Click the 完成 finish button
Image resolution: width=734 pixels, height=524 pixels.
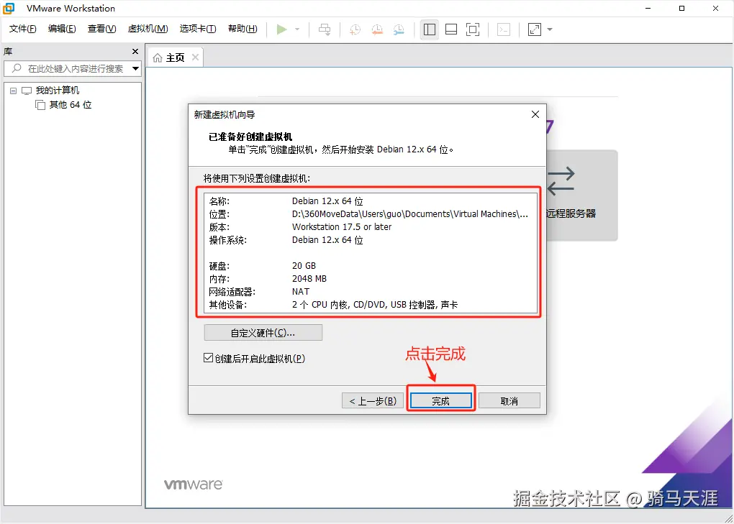pyautogui.click(x=441, y=401)
